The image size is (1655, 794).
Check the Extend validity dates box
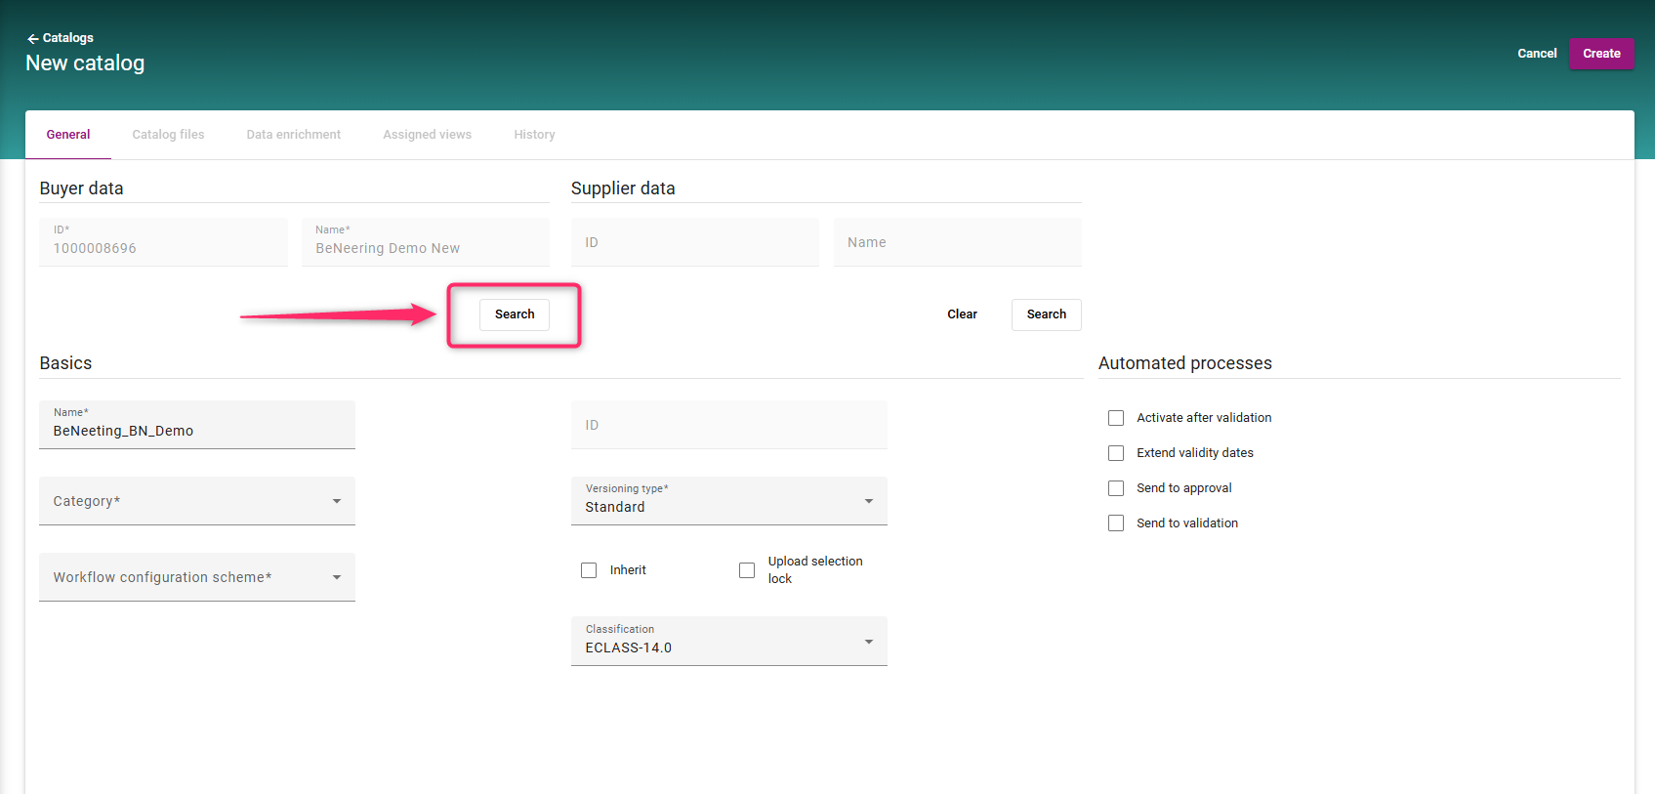coord(1116,453)
